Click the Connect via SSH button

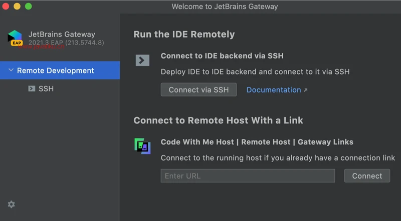[198, 89]
